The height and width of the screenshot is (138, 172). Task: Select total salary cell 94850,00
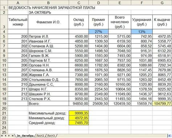pyautogui.click(x=79, y=103)
